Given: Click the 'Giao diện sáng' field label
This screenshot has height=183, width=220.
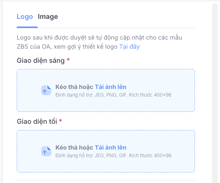Looking at the screenshot, I should 41,60.
